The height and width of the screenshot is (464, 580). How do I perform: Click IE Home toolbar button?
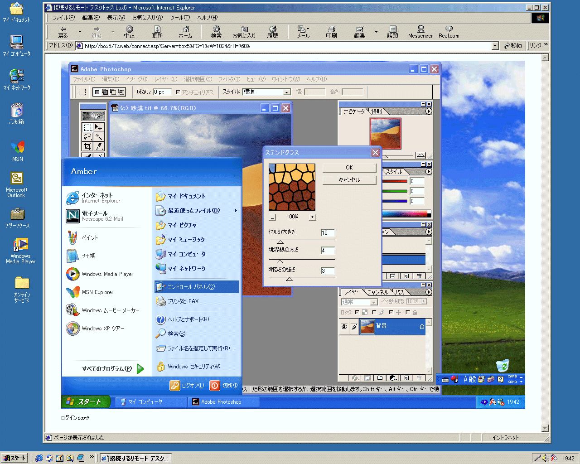pyautogui.click(x=185, y=32)
